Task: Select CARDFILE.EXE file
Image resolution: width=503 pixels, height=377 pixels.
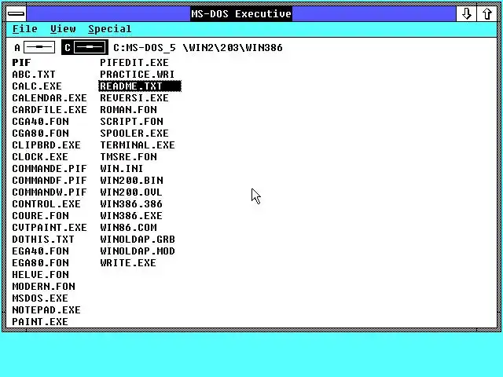Action: click(50, 110)
